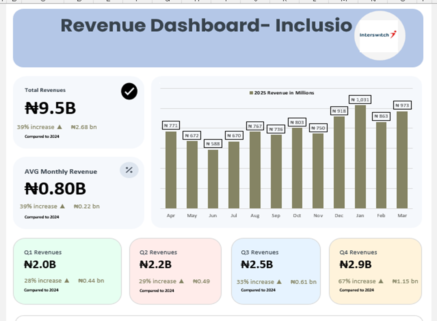Click the ₦0.61 bn figure in the Q3 card
Viewport: 437px width, 321px height.
pyautogui.click(x=303, y=282)
